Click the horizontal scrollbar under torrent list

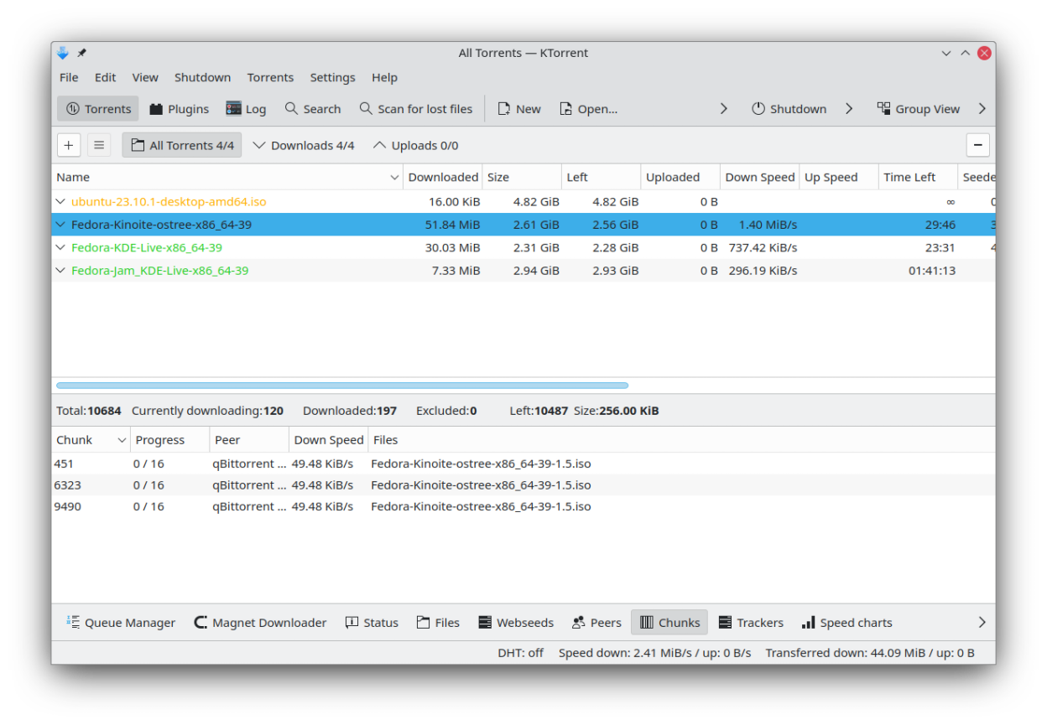(x=342, y=386)
